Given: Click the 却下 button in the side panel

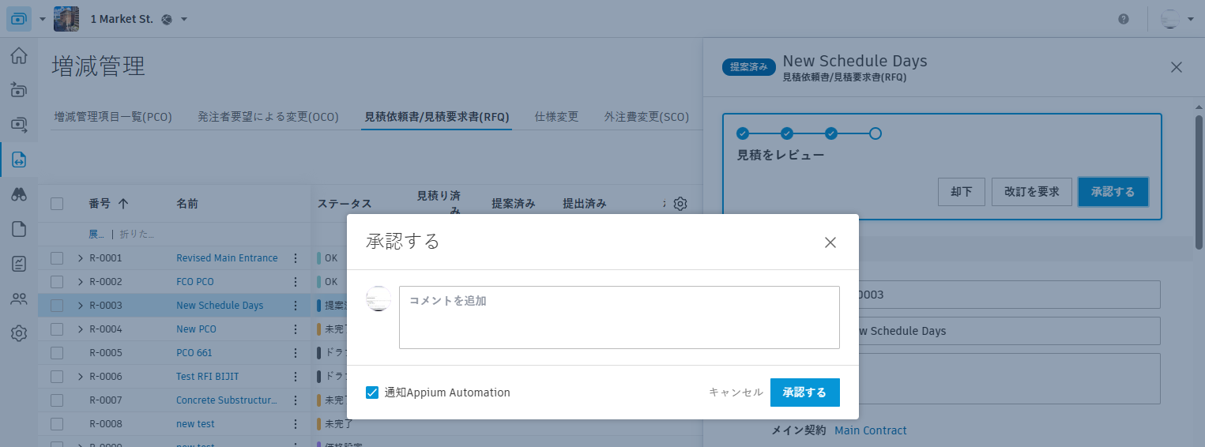Looking at the screenshot, I should (x=962, y=192).
